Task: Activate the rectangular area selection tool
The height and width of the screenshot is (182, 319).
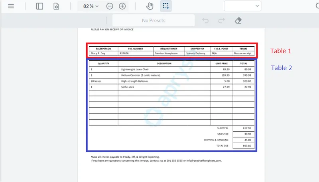Action: pyautogui.click(x=166, y=6)
